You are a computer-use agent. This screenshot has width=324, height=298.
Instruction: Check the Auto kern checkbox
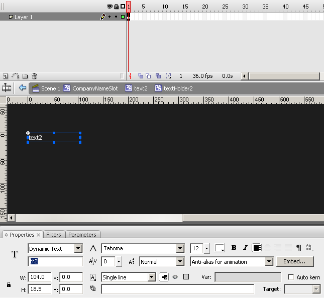291,277
